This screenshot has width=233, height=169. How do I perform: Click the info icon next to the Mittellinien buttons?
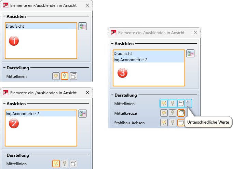188,101
